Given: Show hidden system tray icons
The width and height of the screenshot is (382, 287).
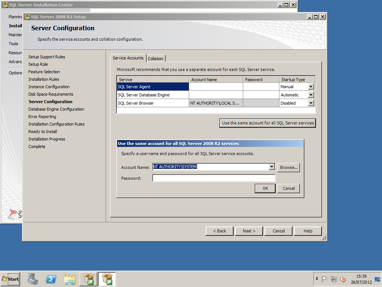Looking at the screenshot, I should 317,279.
